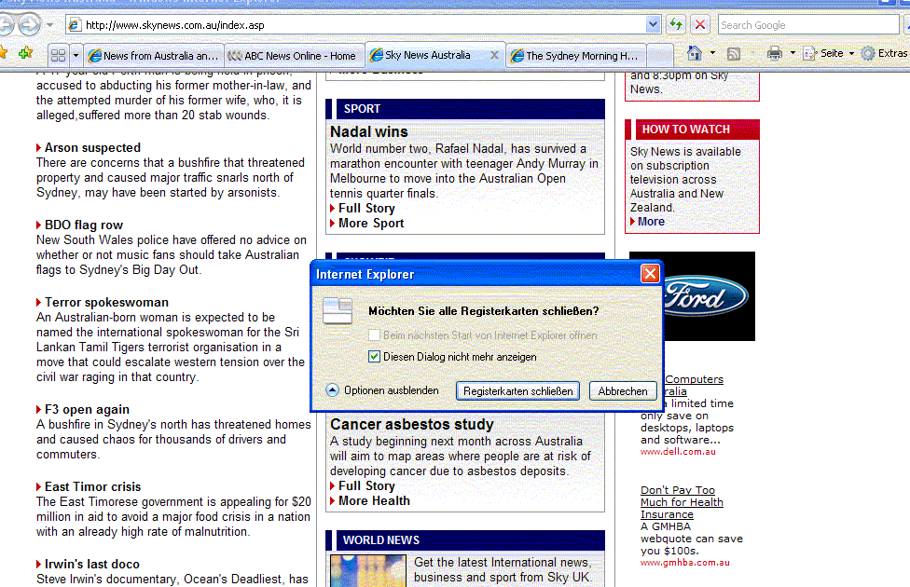Expand the address bar URL dropdown
Screen dimensions: 910x587
(x=653, y=25)
